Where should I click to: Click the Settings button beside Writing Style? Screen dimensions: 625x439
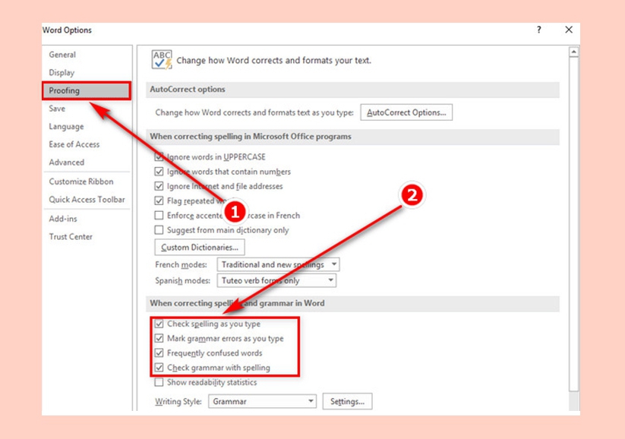347,402
